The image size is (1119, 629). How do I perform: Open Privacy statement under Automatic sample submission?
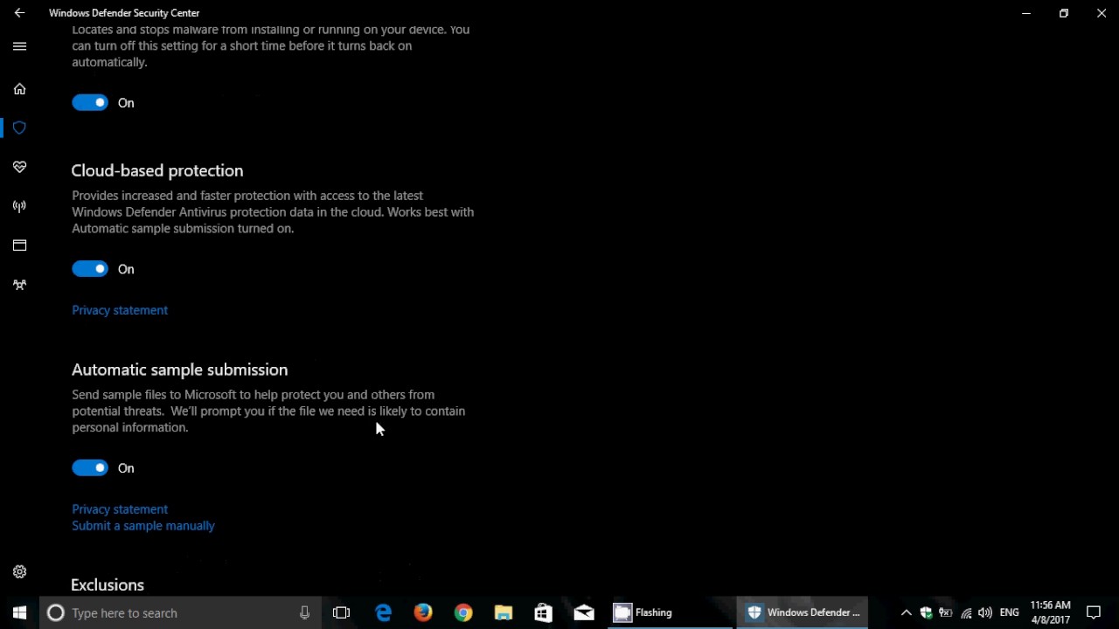120,509
